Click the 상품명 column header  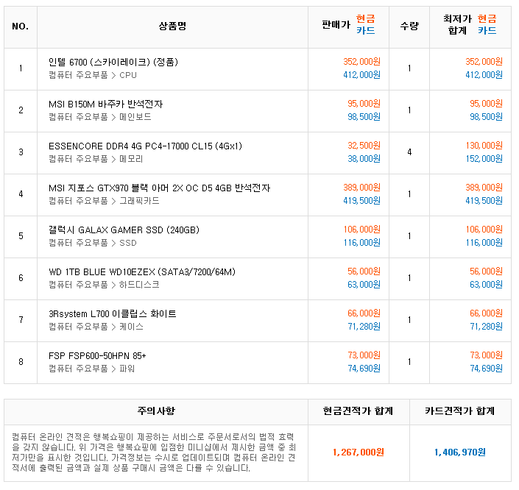pos(172,26)
